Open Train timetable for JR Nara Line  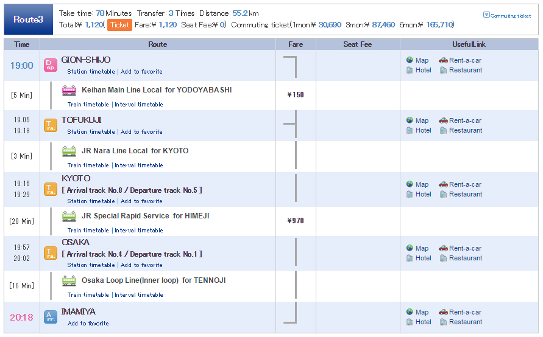[x=88, y=165]
